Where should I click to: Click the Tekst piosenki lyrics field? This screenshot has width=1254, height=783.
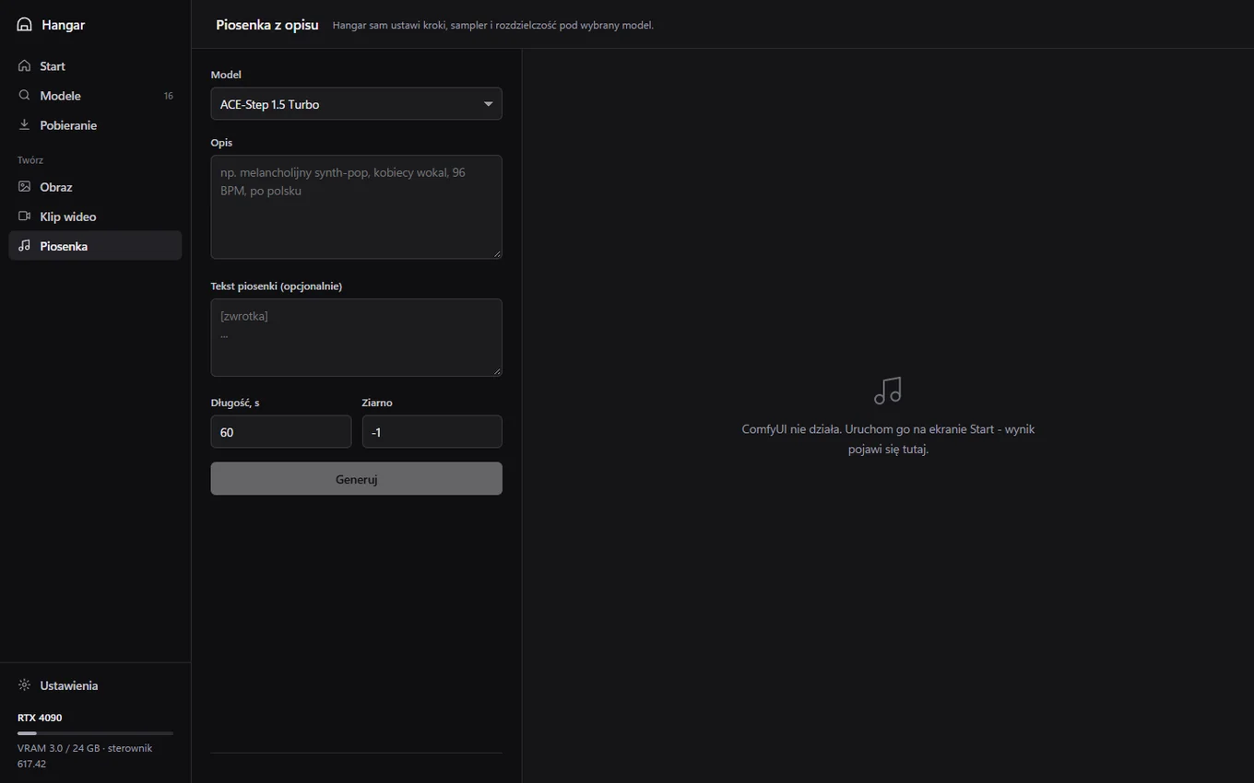click(x=356, y=337)
